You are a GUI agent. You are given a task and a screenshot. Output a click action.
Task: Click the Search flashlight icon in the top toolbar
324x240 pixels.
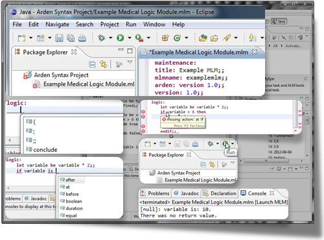click(227, 38)
